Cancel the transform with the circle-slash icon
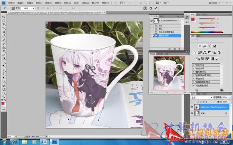This screenshot has width=233, height=145. 151,8
